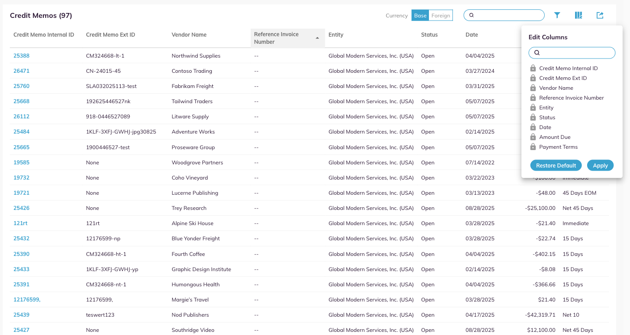Screen dimensions: 630x335
Task: Open credit memo 19721
Action: (21, 193)
